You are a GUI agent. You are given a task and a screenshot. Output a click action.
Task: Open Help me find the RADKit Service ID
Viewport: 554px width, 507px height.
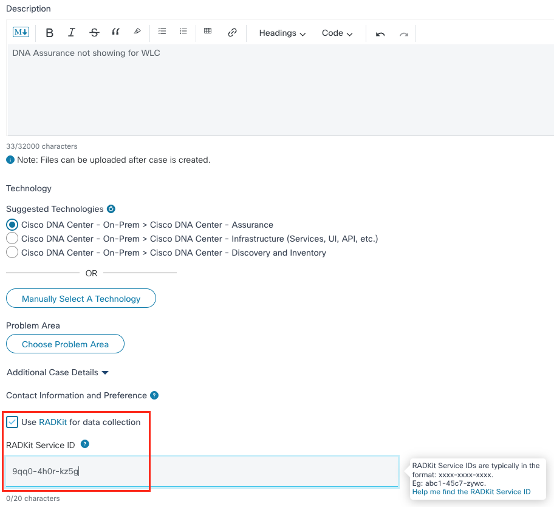click(471, 492)
